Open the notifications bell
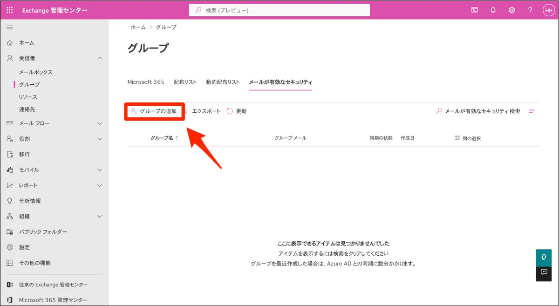 coord(493,10)
